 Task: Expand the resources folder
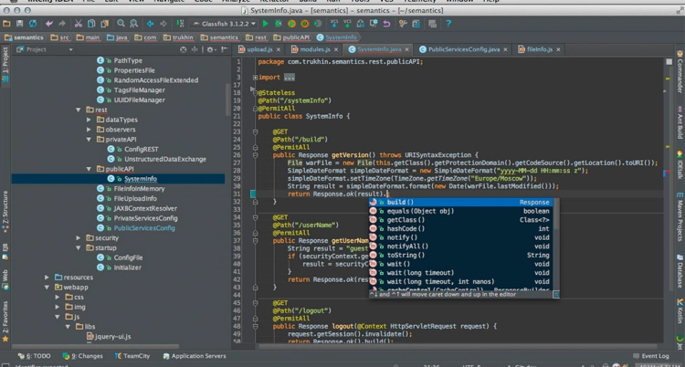(x=47, y=278)
